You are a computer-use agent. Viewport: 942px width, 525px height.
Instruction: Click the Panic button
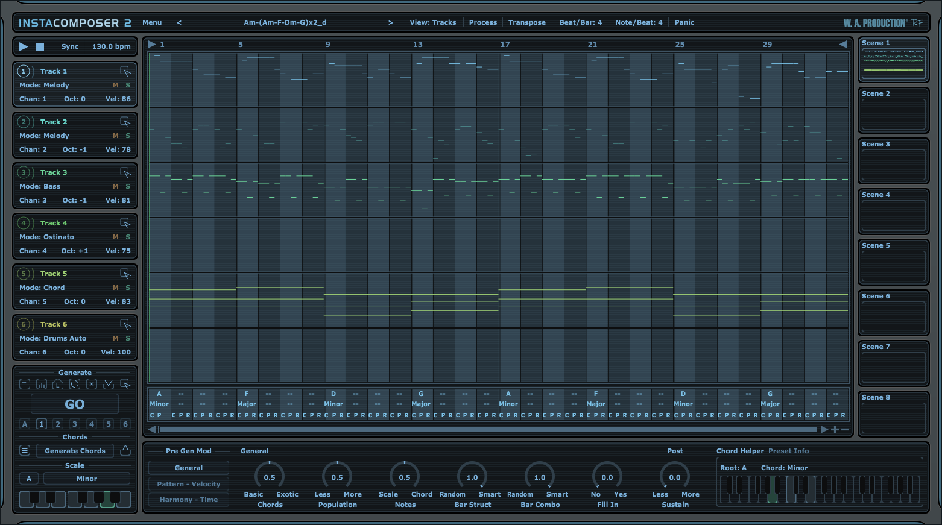click(684, 22)
